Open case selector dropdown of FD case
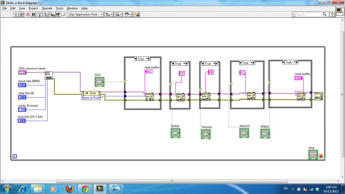The height and width of the screenshot is (194, 345). pyautogui.click(x=184, y=64)
